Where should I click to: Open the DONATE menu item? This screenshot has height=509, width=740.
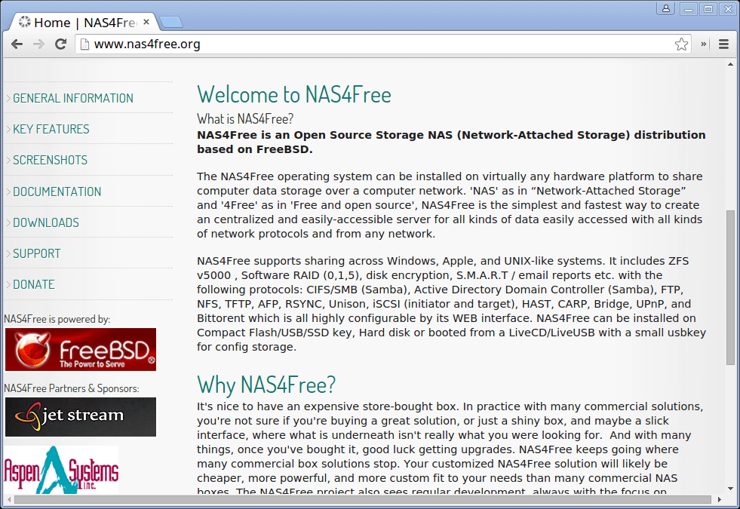point(33,284)
